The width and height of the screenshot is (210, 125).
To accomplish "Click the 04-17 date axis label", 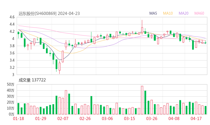I will pyautogui.click(x=196, y=118).
